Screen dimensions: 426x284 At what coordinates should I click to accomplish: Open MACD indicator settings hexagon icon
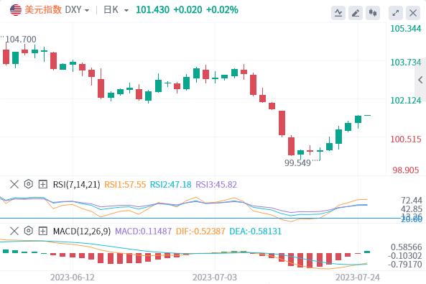(29, 231)
